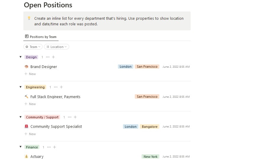Click the Bangalore location tag
The image size is (253, 159).
150,127
